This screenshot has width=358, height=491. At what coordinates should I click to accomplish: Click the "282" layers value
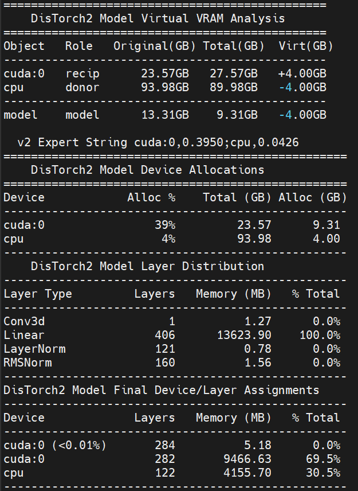click(x=165, y=459)
